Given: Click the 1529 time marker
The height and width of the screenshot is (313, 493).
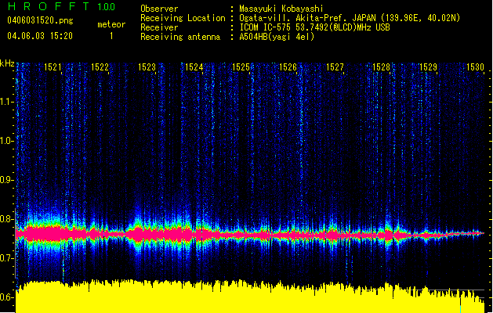Looking at the screenshot, I should point(429,67).
